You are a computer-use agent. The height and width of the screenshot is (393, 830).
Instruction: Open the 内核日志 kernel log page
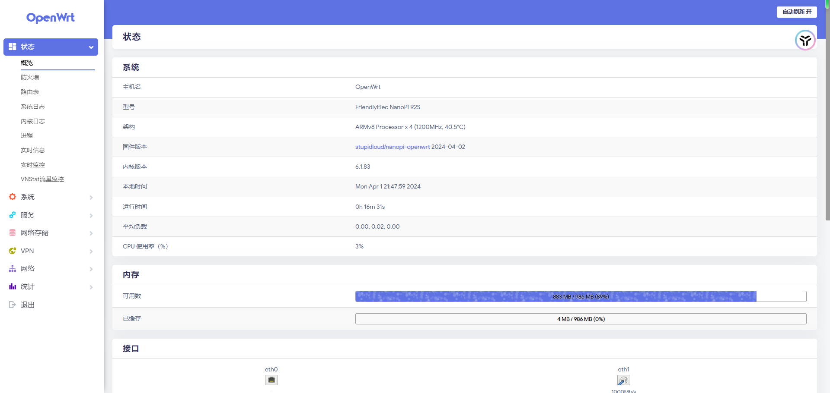pyautogui.click(x=33, y=121)
